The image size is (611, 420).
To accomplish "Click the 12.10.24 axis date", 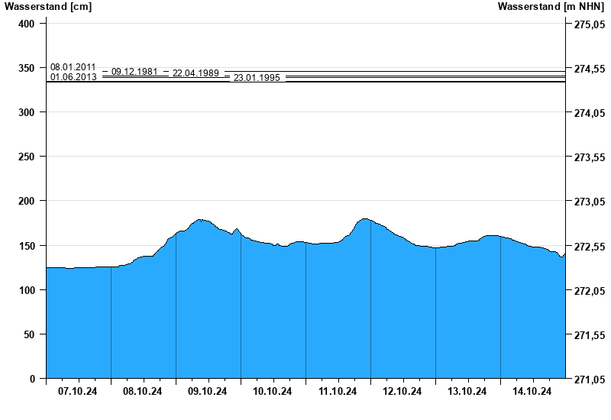I will pyautogui.click(x=402, y=392).
